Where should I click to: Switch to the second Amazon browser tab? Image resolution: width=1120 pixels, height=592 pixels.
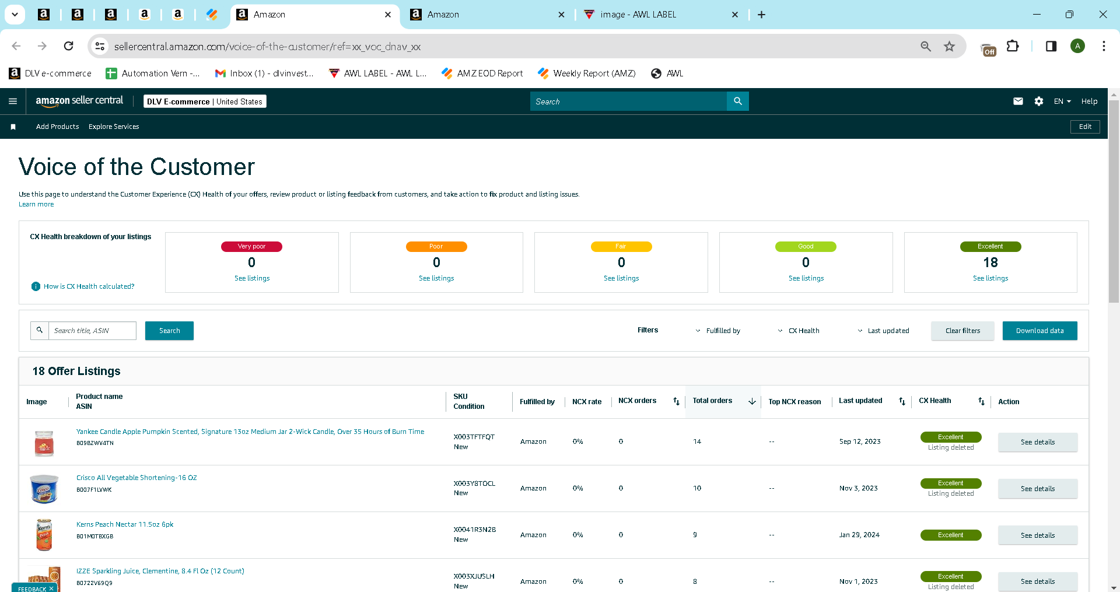488,15
